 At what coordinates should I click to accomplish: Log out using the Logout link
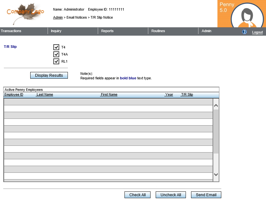click(x=257, y=32)
